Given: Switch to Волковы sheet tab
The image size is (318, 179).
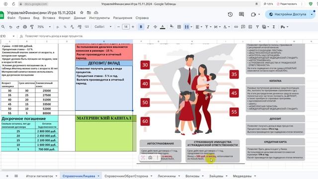Looking at the screenshot, I should click(x=192, y=176).
